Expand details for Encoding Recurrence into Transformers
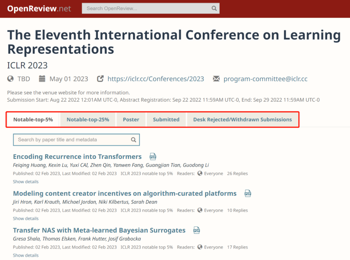350x260 pixels. pos(26,182)
